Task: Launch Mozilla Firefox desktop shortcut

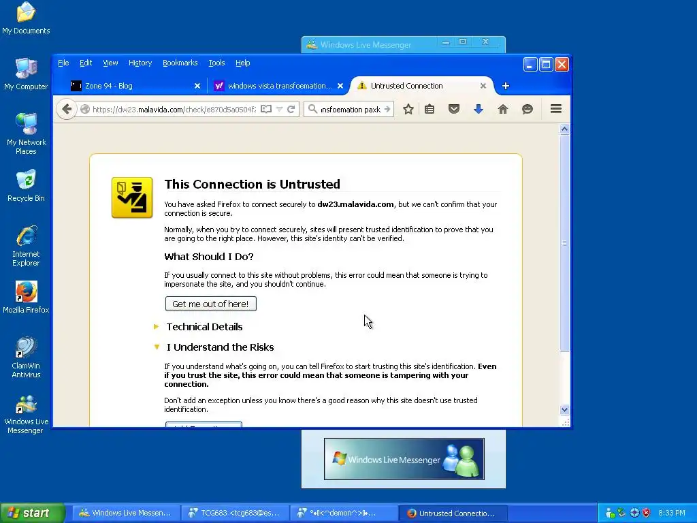Action: coord(26,298)
